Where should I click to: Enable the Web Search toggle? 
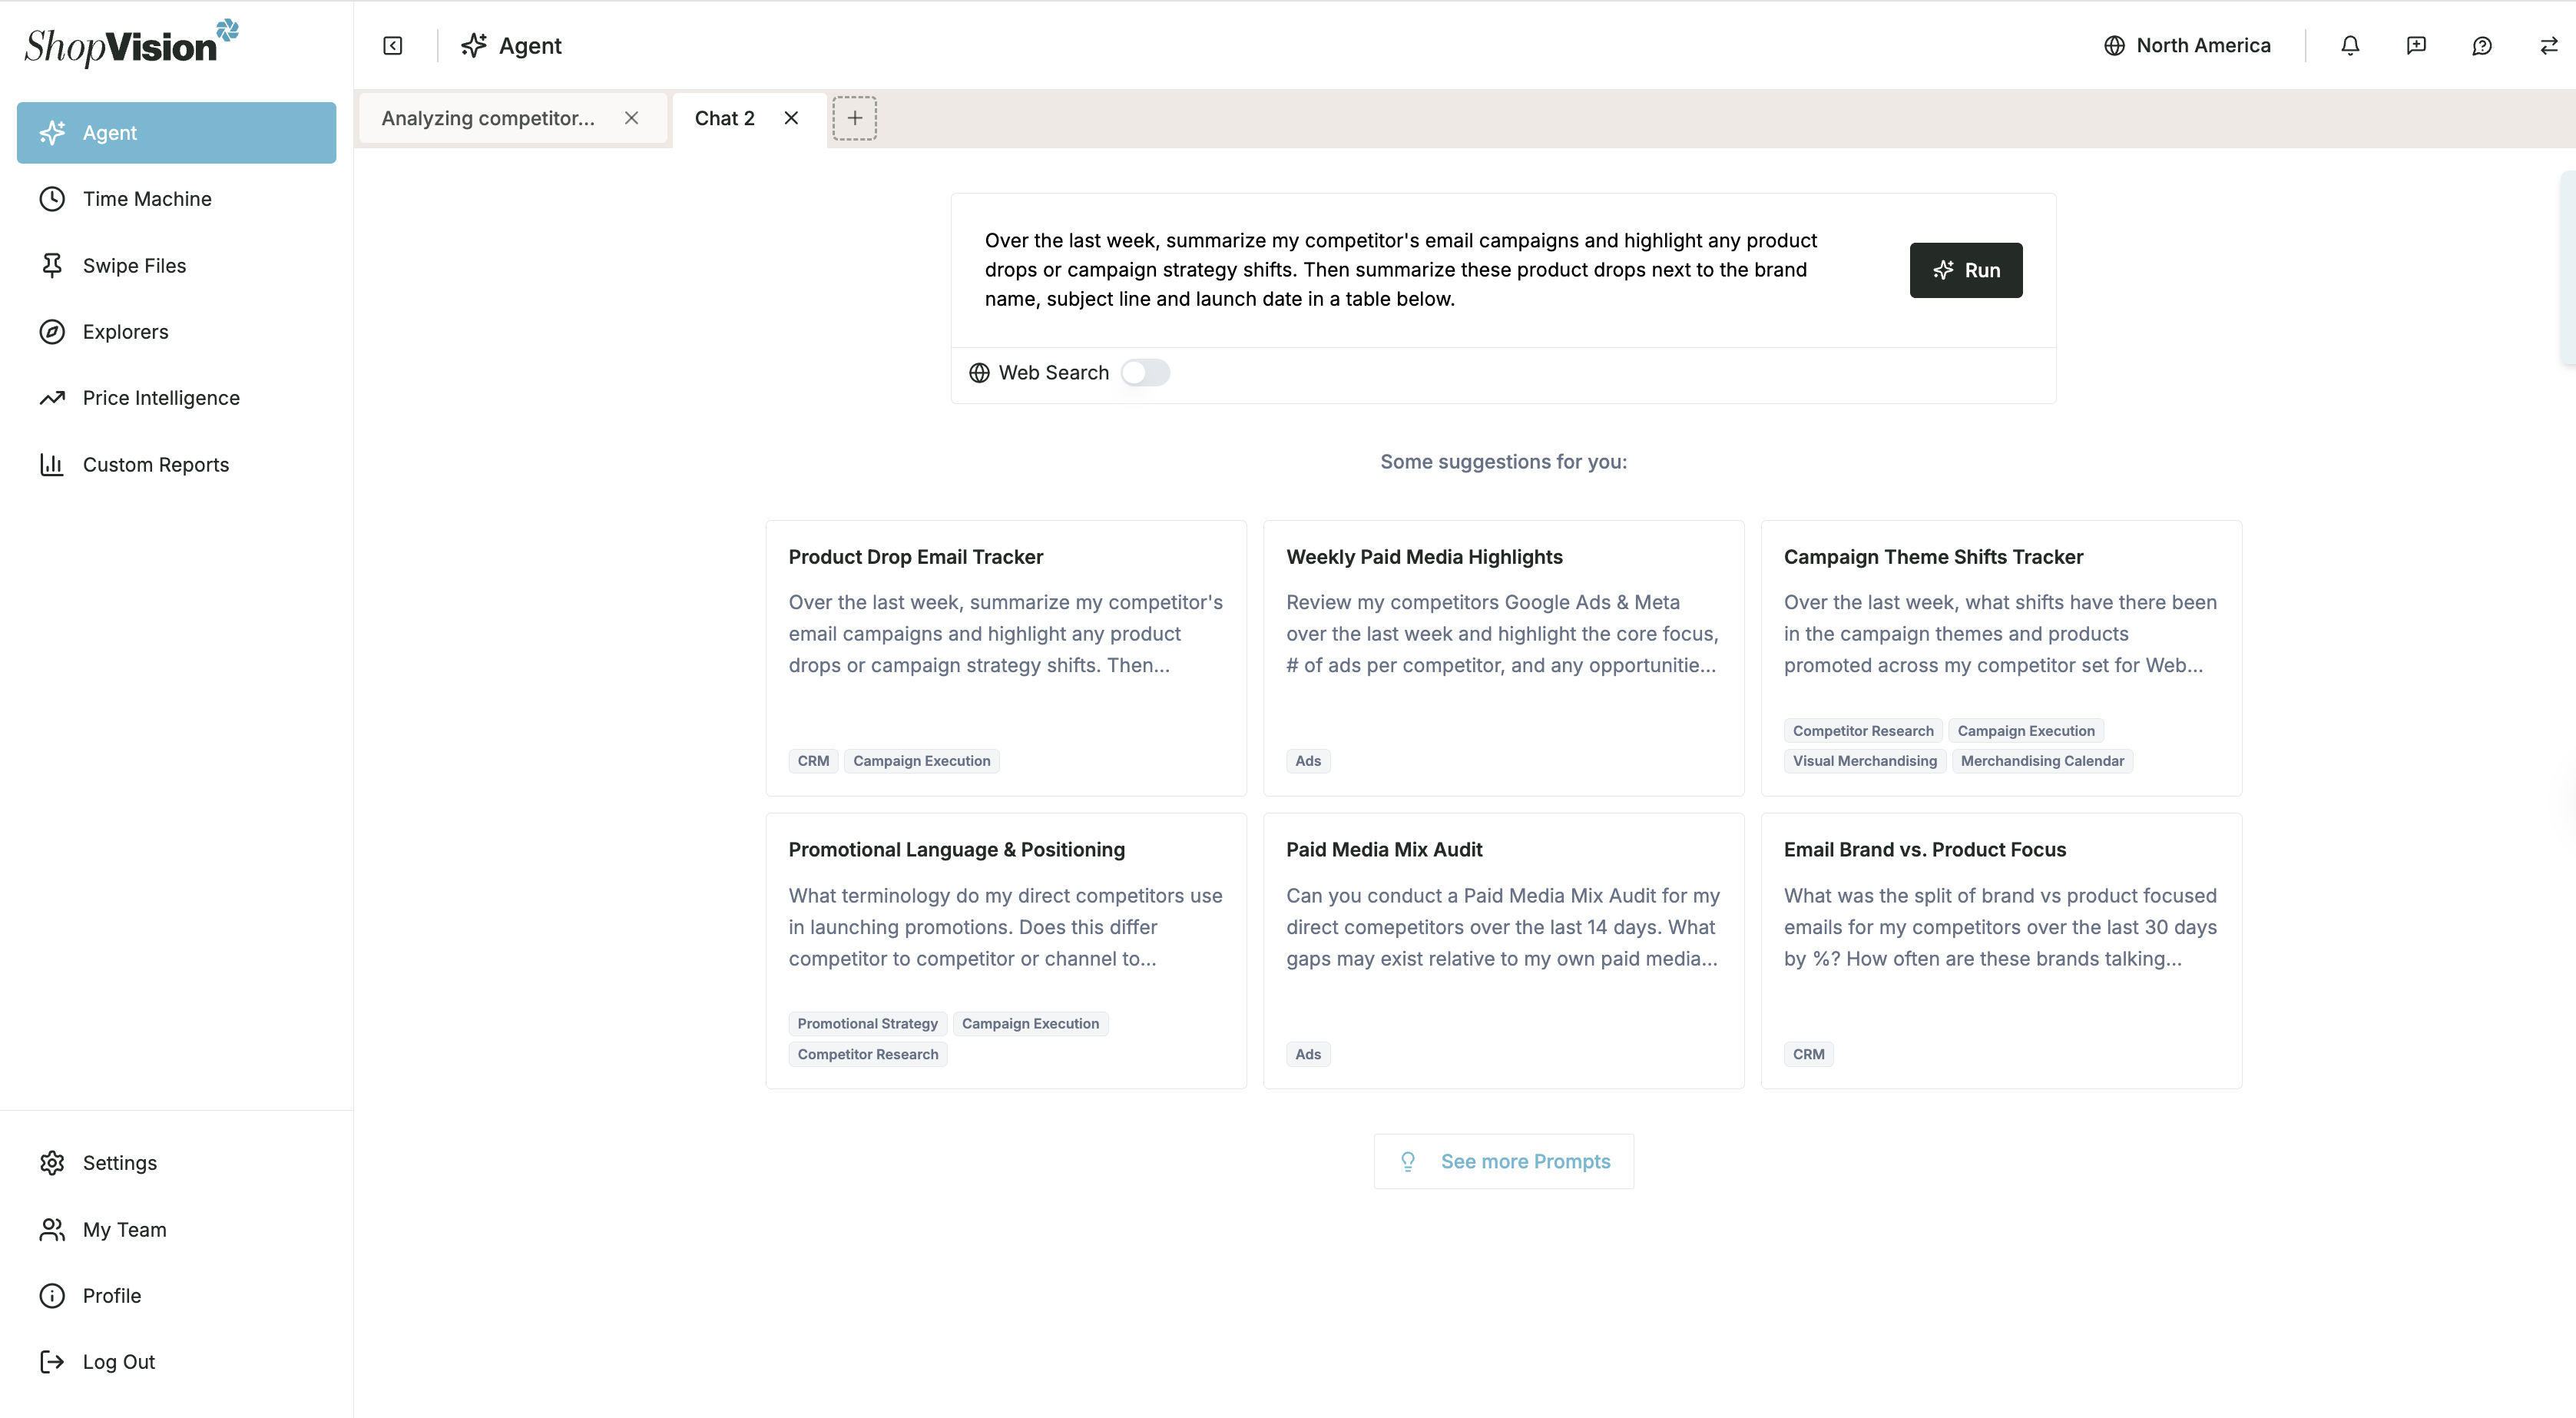pyautogui.click(x=1145, y=373)
